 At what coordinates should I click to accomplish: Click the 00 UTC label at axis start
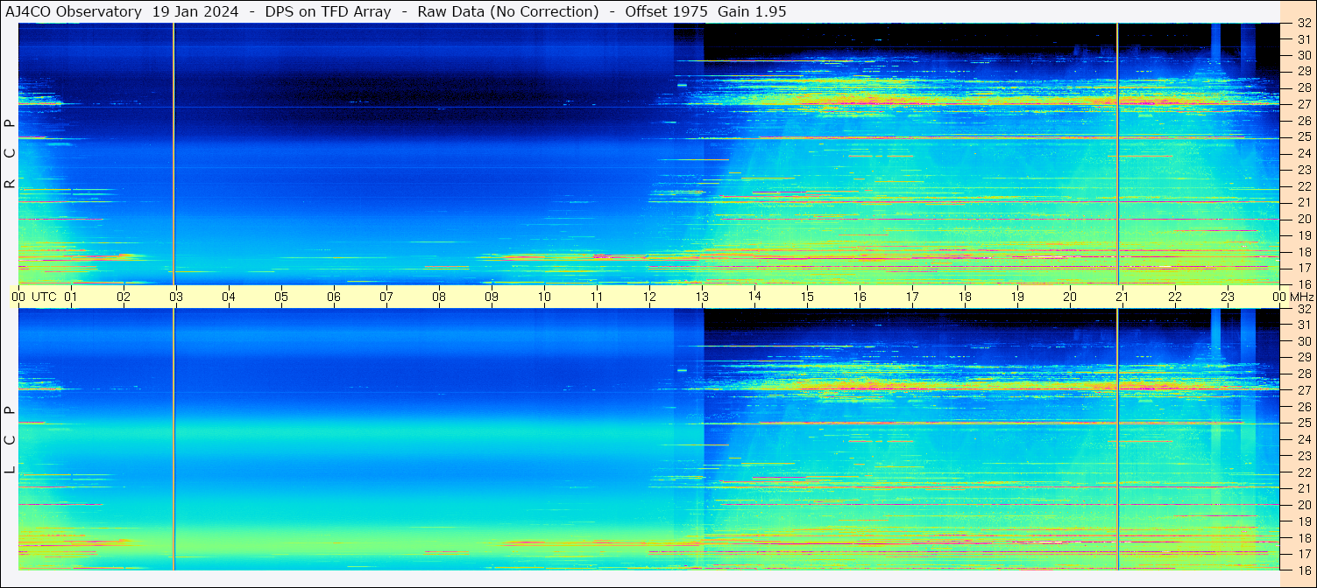37,297
